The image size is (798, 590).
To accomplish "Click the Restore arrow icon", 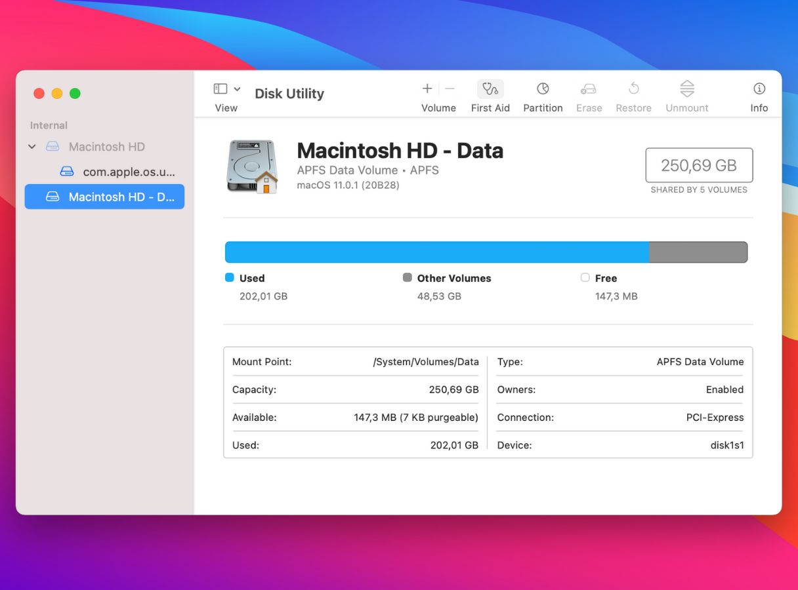I will 633,89.
